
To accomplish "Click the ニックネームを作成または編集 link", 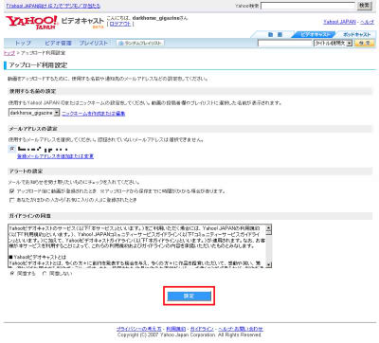I will 94,114.
